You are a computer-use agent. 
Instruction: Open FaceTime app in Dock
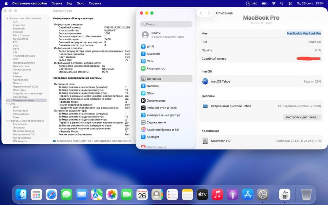pos(127,194)
